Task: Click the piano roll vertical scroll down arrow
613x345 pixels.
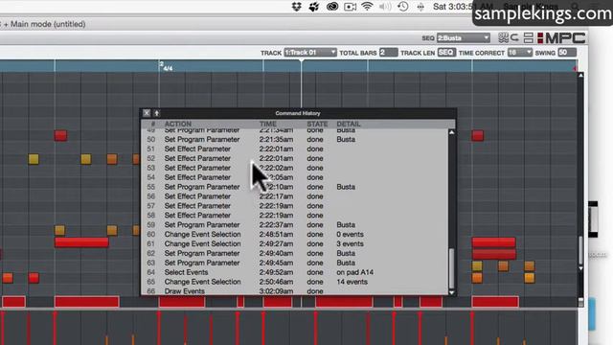Action: (581, 268)
